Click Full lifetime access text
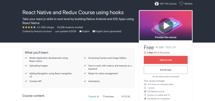Screen dimensions: 215x101 click(x=156, y=91)
